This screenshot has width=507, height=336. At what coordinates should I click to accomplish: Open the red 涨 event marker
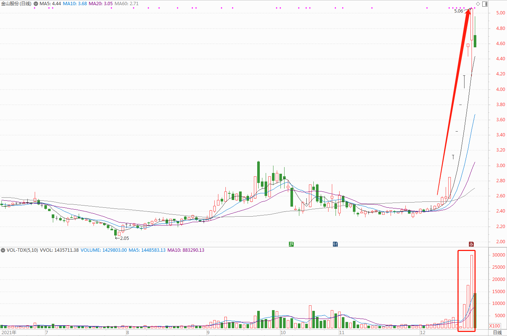471,244
